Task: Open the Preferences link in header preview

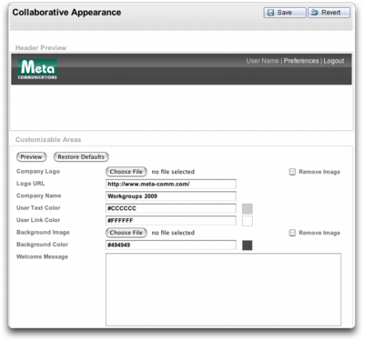Action: point(301,61)
